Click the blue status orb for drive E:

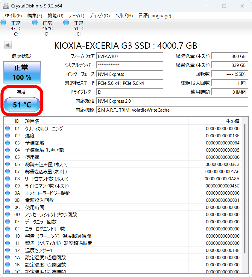(x=66, y=23)
